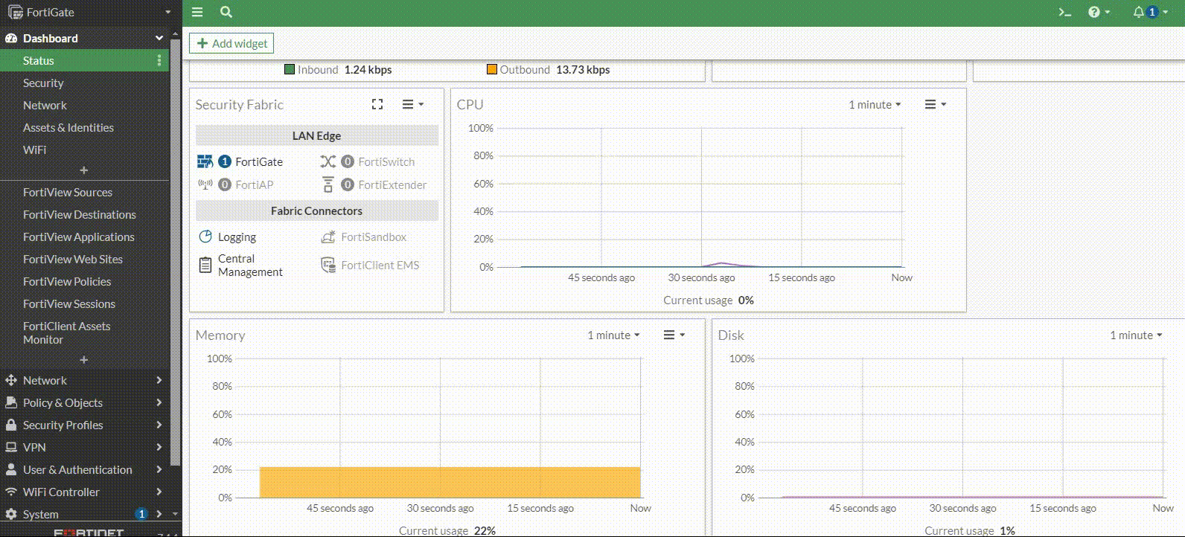
Task: Open Disk widget 1 minute dropdown
Action: click(x=1136, y=335)
